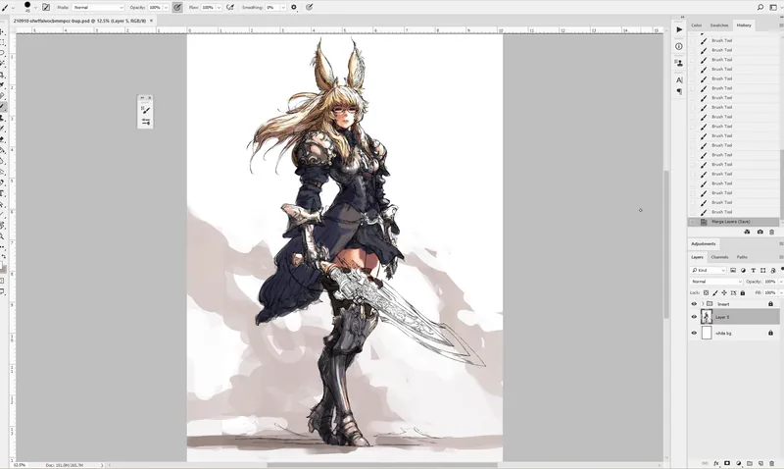This screenshot has height=469, width=784.
Task: Open the Character panel icon
Action: 679,80
